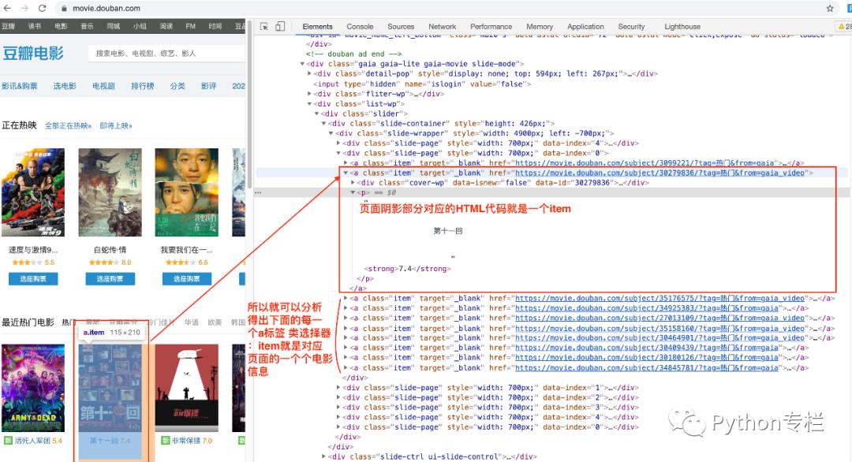
Task: Expand the fliter-wp div node
Action: (x=310, y=93)
